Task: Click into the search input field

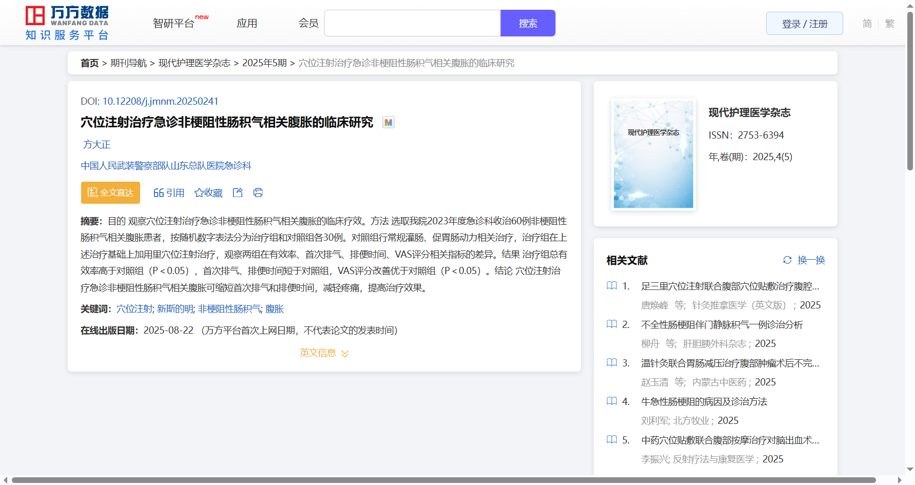Action: pos(412,24)
